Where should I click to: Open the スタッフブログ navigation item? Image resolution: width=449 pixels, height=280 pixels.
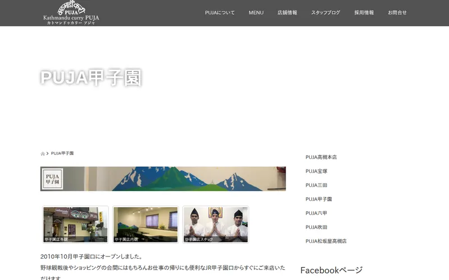click(x=326, y=12)
